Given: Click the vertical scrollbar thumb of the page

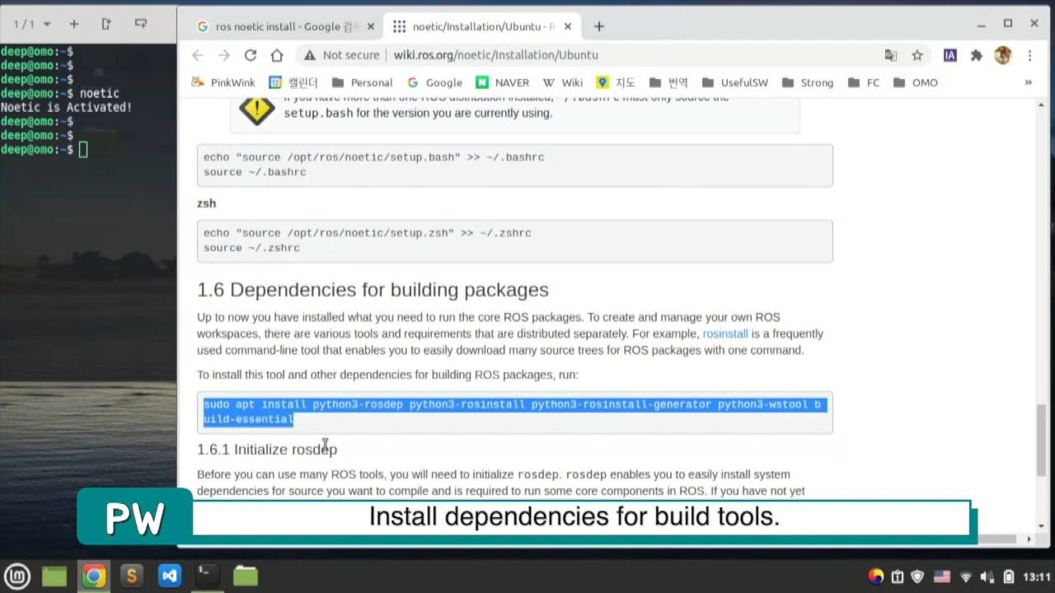Looking at the screenshot, I should [x=1041, y=441].
